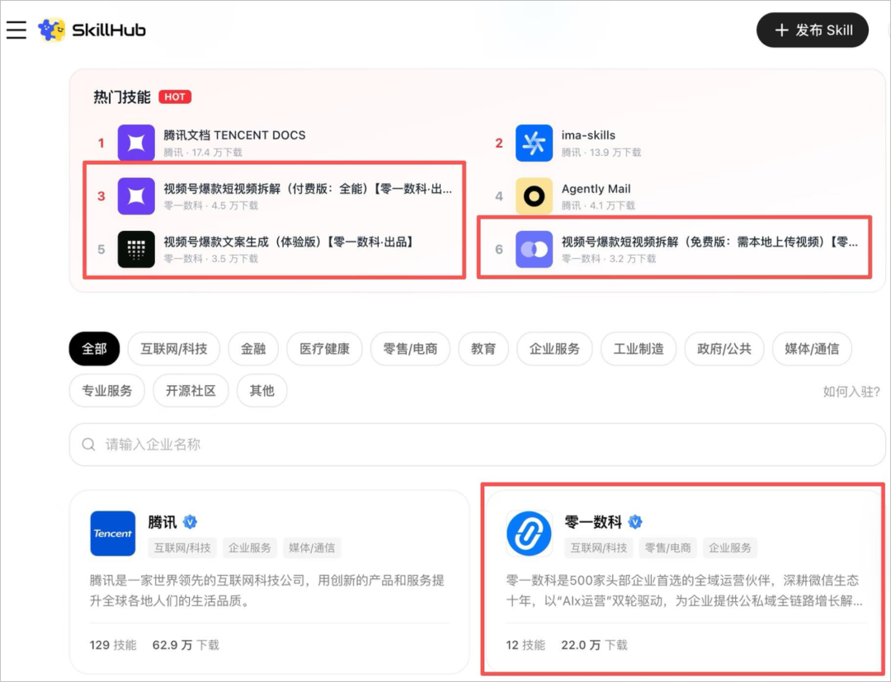Screen dimensions: 891x682
Task: Open ima-skills skill title
Action: (588, 135)
